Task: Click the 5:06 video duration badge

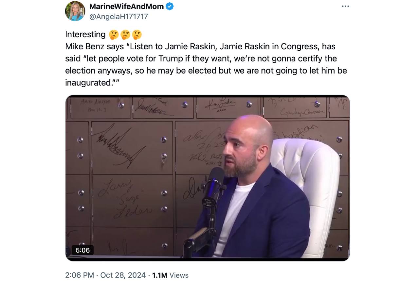Action: tap(82, 250)
